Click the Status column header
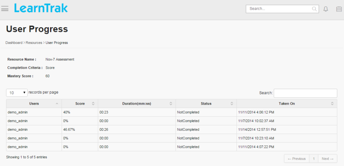This screenshot has width=344, height=166. [x=206, y=104]
